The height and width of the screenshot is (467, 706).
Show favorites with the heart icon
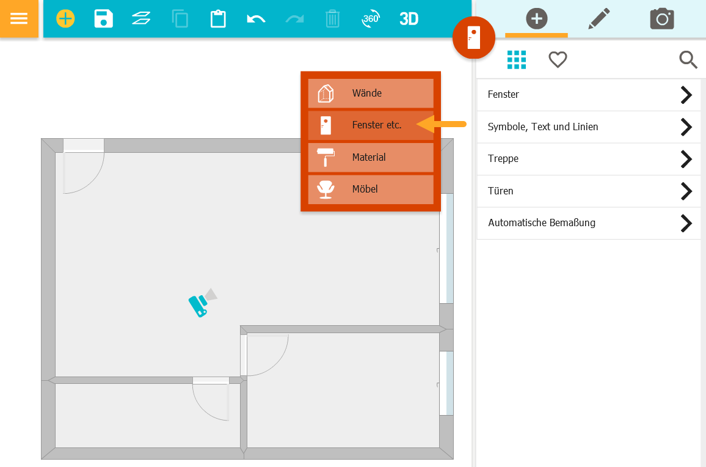pyautogui.click(x=558, y=59)
